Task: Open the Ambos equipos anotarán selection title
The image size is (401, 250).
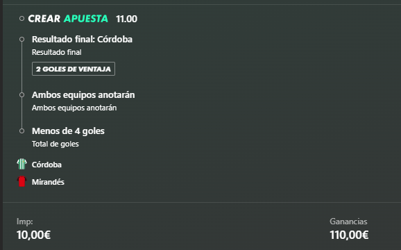Action: (83, 94)
